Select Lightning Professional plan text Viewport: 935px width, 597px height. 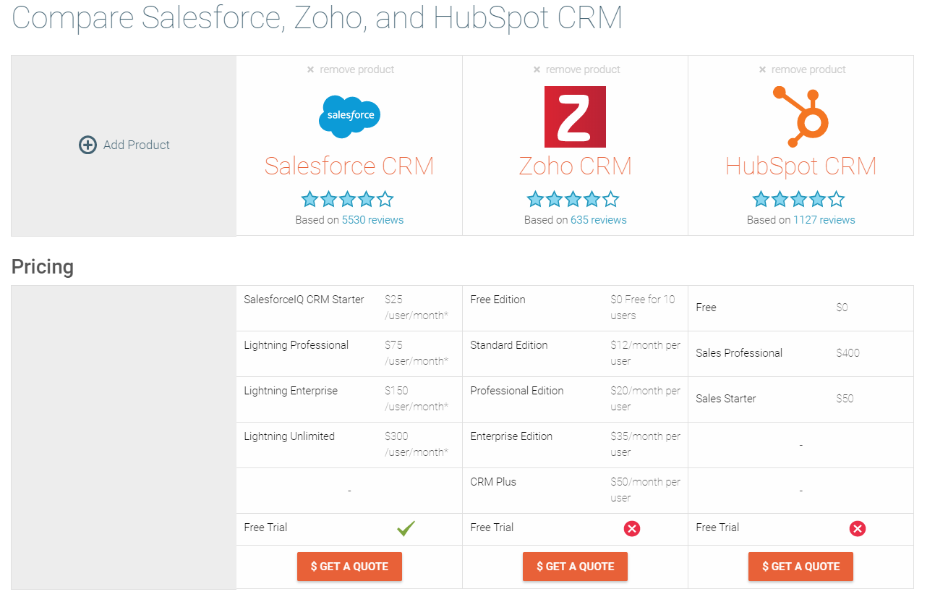[x=296, y=345]
